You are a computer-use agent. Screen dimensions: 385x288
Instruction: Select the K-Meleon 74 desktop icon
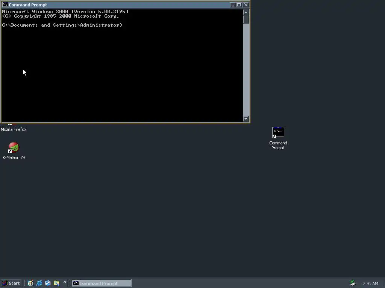pos(14,148)
